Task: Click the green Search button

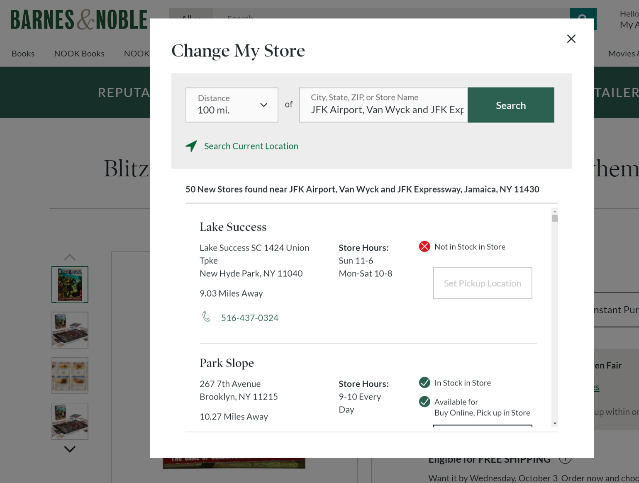Action: click(511, 105)
